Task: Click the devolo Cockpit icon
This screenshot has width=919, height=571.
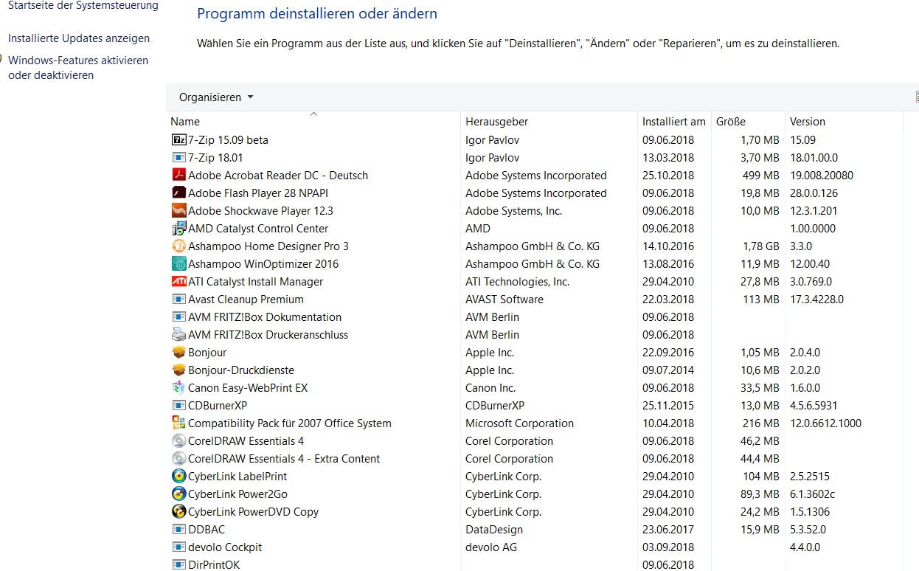Action: (x=178, y=547)
